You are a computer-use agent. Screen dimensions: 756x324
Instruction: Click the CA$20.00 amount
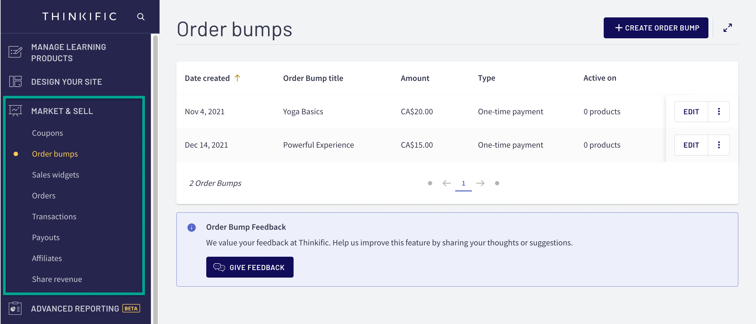(417, 111)
